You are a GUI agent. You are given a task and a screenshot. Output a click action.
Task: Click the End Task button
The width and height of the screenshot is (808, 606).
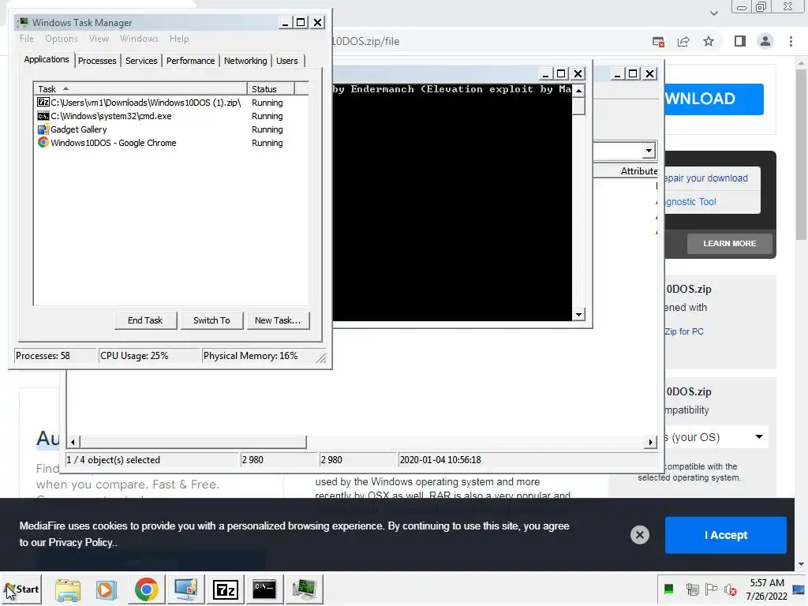tap(145, 320)
